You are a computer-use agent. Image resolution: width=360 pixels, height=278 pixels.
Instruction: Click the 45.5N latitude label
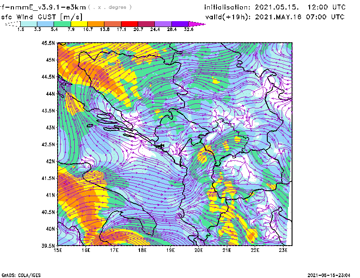[x=48, y=43]
